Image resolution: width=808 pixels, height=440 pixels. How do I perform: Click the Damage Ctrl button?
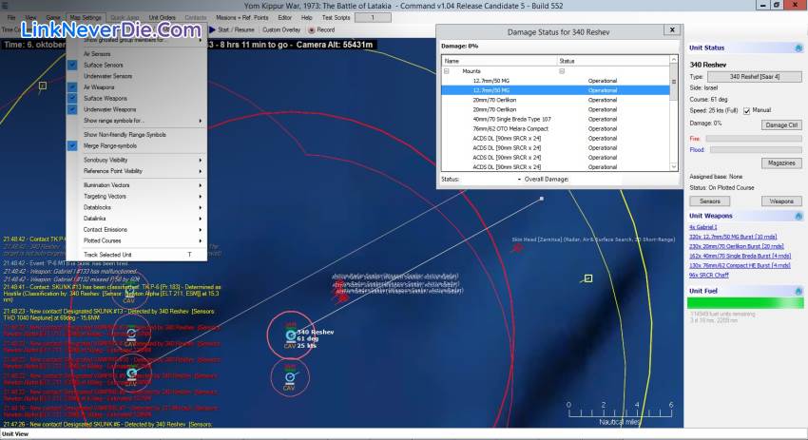click(781, 125)
